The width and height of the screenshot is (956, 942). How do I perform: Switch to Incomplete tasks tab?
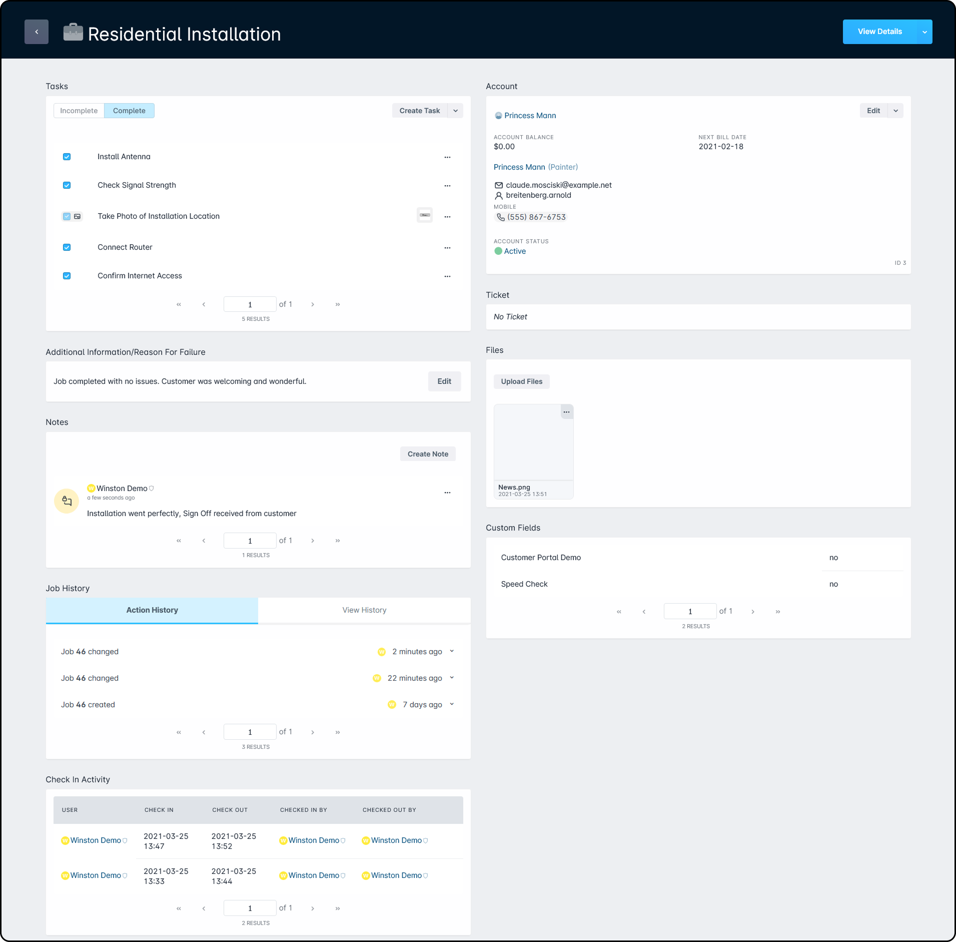click(x=79, y=111)
